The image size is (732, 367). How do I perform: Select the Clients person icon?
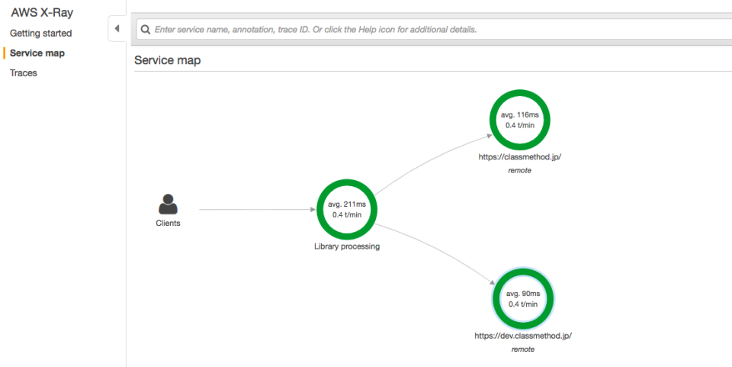point(168,204)
